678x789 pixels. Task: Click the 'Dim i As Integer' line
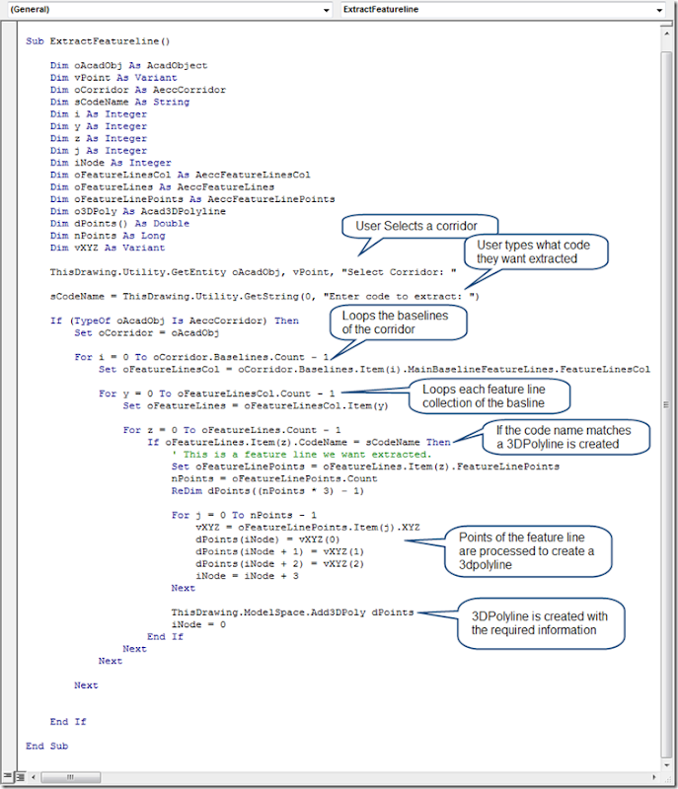pyautogui.click(x=98, y=114)
